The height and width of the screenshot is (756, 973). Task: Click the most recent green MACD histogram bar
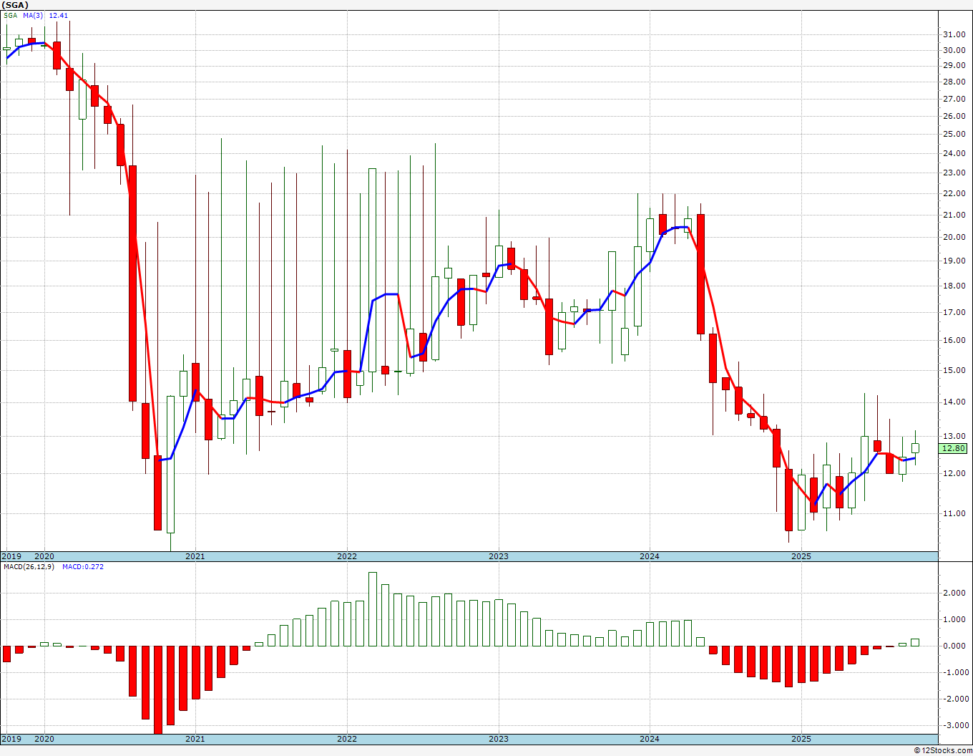(915, 642)
